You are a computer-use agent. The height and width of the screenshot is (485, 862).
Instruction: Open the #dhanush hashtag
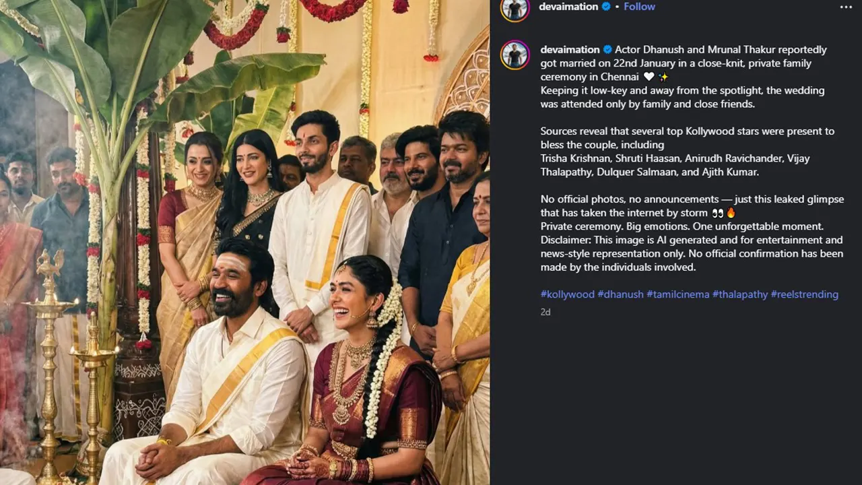click(x=620, y=294)
